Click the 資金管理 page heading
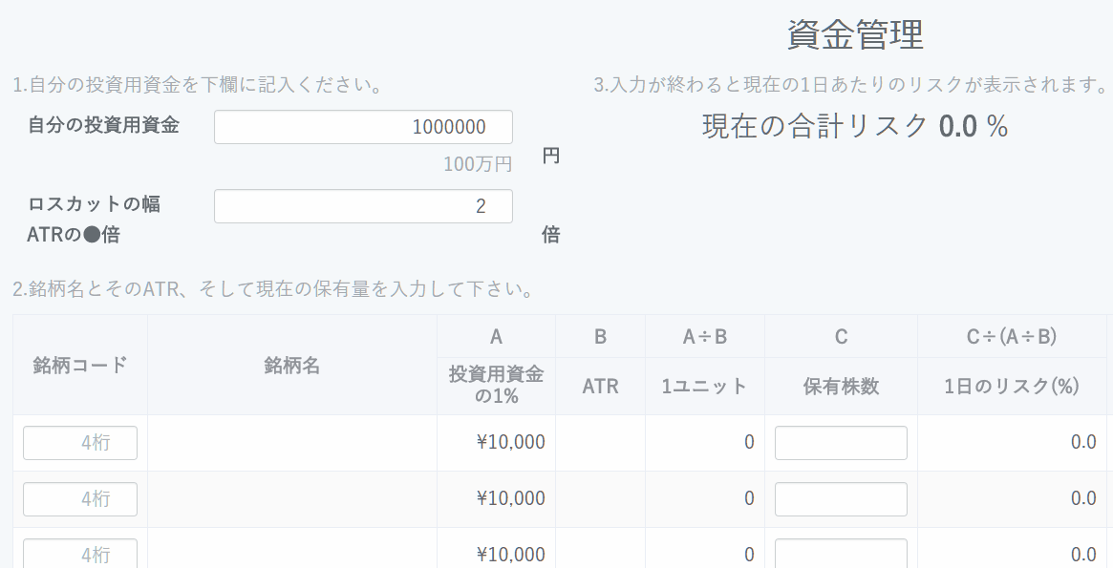This screenshot has height=568, width=1113. coord(855,36)
